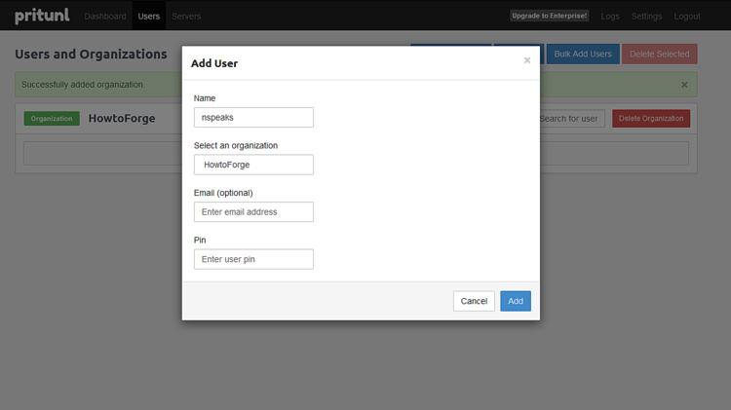Click the Email address input field
This screenshot has width=731, height=410.
coord(253,211)
